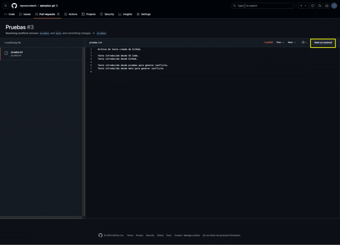Open pull requests icon in top bar
Viewport: 340px width, 245px height.
320,6
